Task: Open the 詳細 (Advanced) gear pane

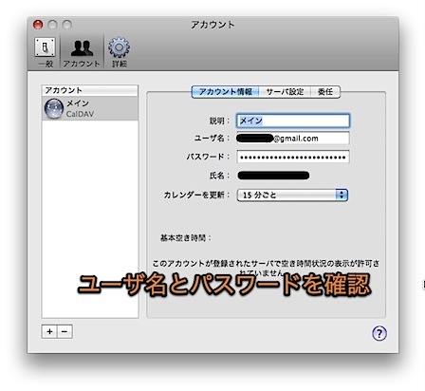Action: coord(119,52)
